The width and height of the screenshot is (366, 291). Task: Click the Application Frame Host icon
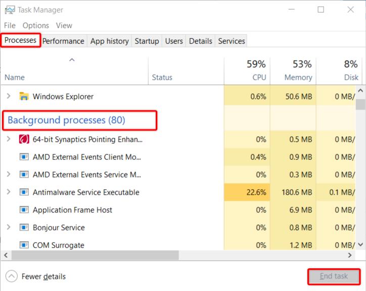pos(24,210)
